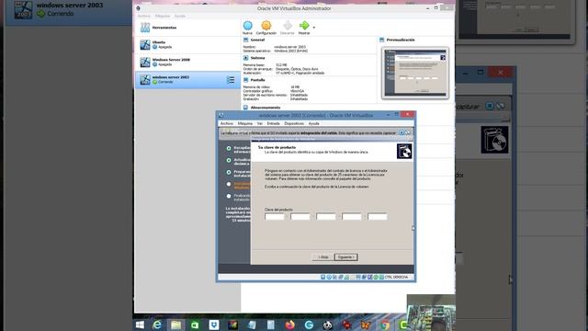
Task: Select the Windows Server 2008 virtual machine
Action: click(187, 62)
